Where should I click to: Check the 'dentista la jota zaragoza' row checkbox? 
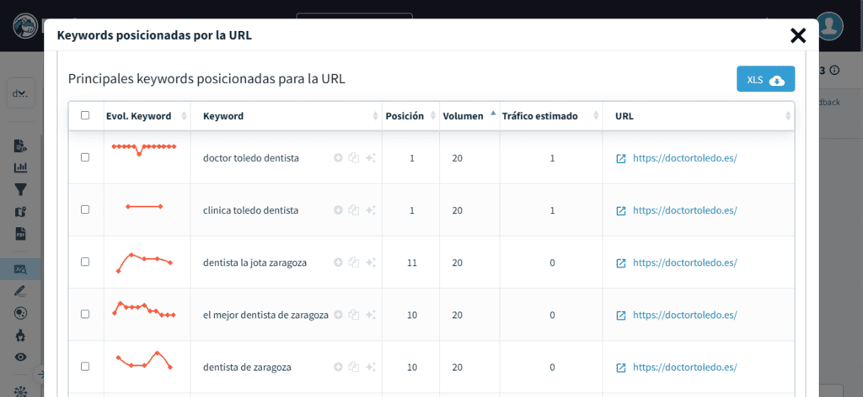[85, 262]
